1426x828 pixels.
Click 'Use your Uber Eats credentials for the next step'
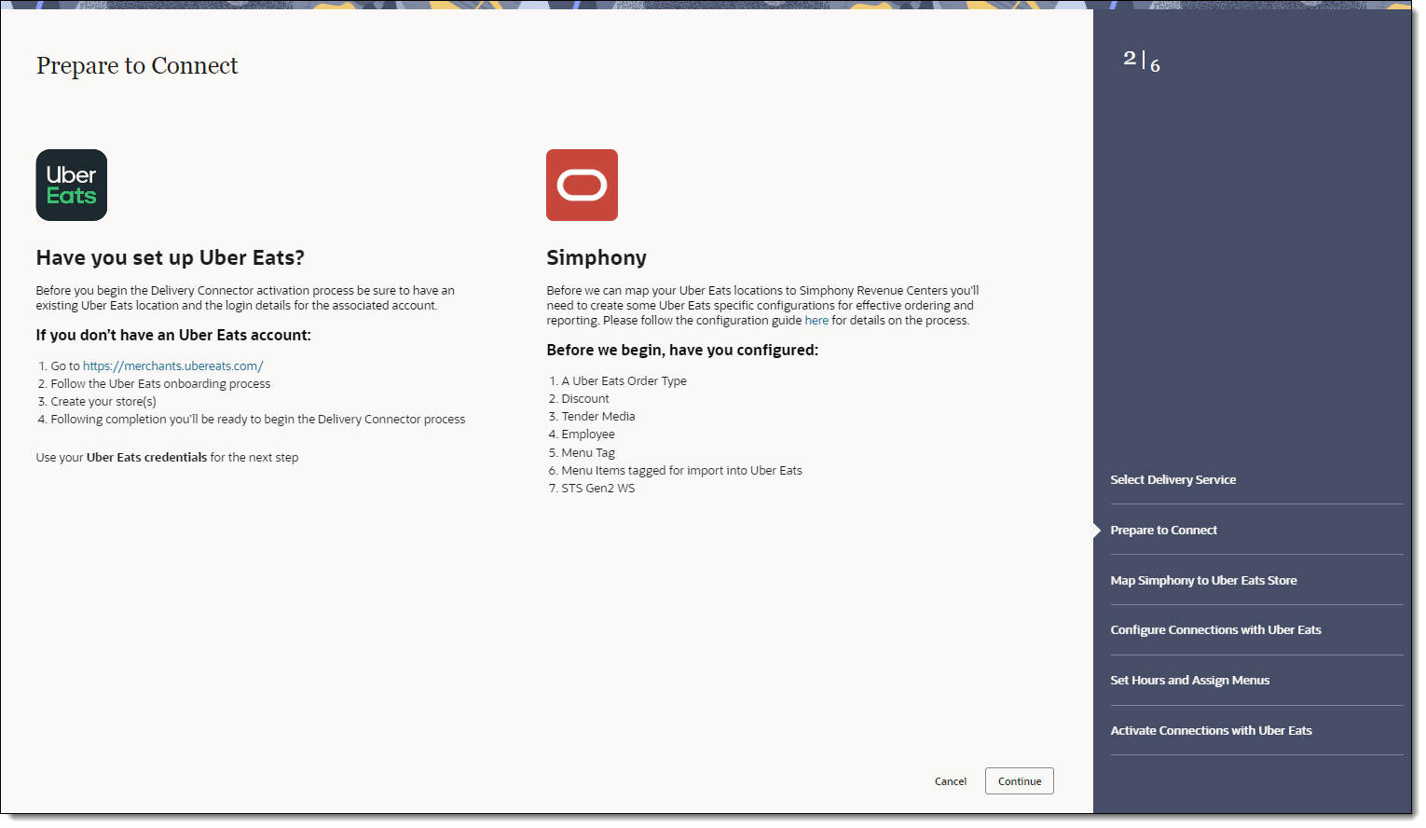(168, 458)
